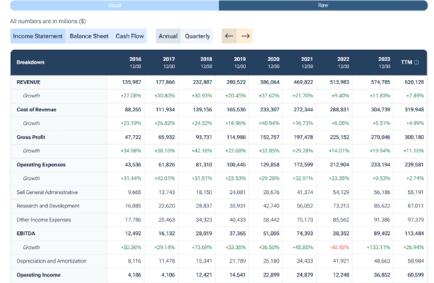Switch to the Visual view
The width and height of the screenshot is (434, 283).
[x=114, y=6]
